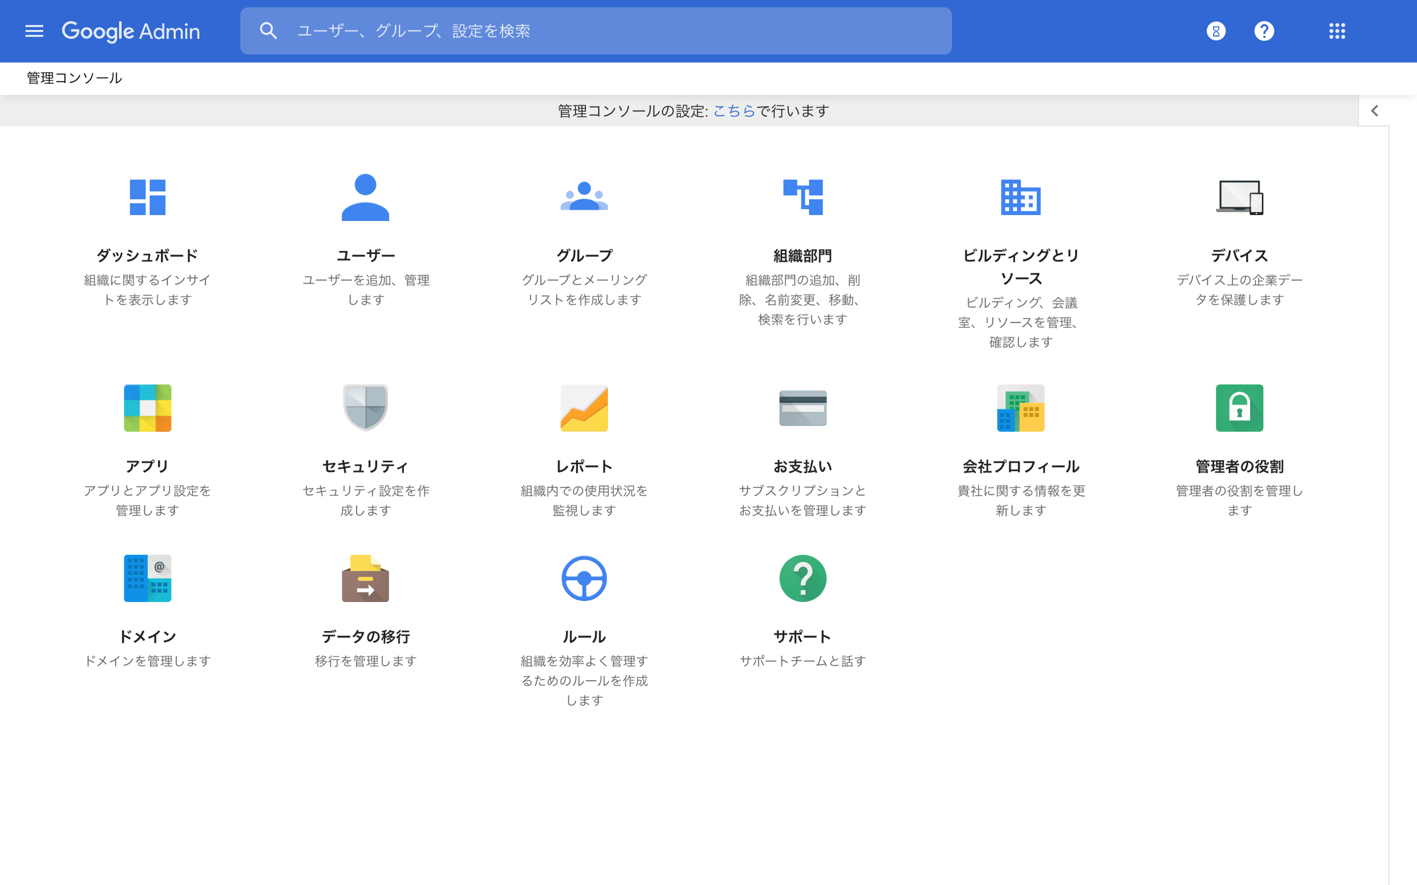This screenshot has height=885, width=1417.
Task: Open the Rules (ルール) steering wheel icon
Action: pos(584,578)
